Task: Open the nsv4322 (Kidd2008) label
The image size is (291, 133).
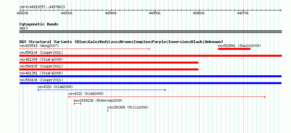Action: coord(86,94)
